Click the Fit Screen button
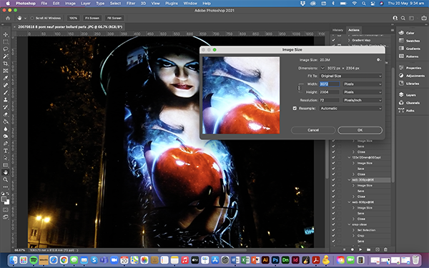This screenshot has height=268, width=429. tap(92, 18)
